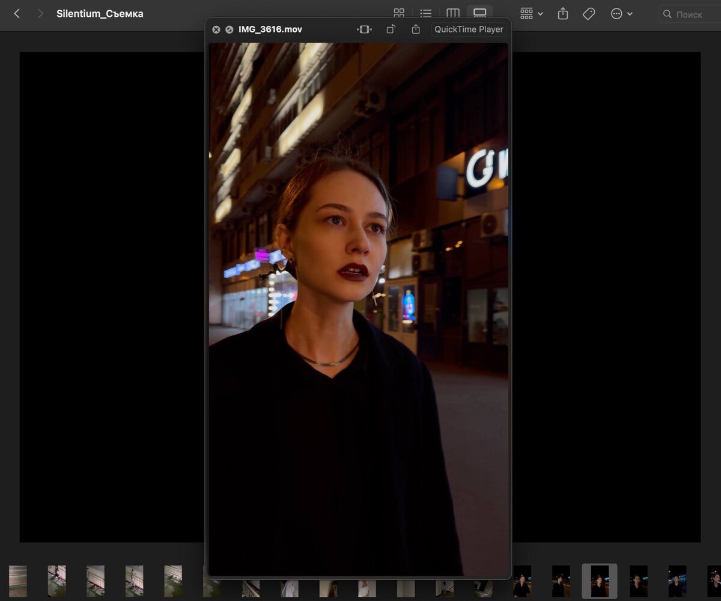Open the group-by options dropdown
This screenshot has width=721, height=601.
tap(531, 13)
